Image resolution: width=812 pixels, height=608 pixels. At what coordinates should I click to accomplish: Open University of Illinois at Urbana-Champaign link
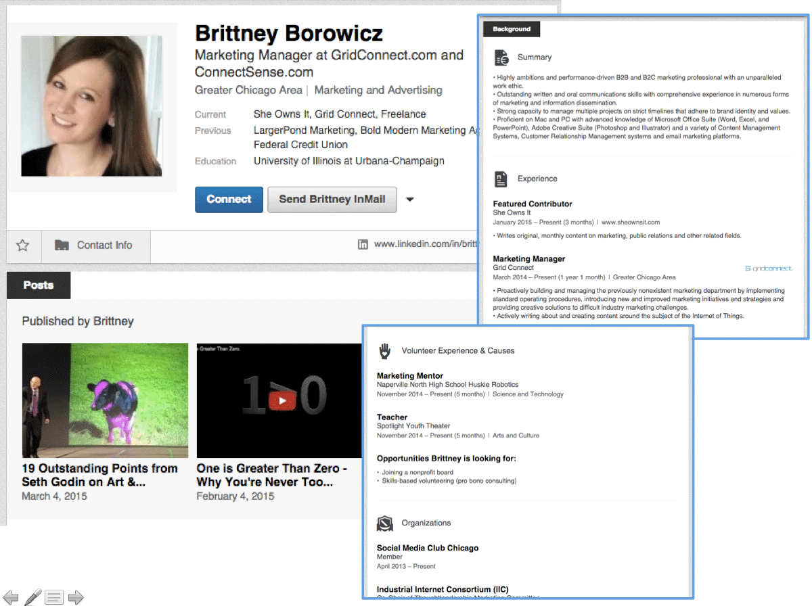point(349,161)
